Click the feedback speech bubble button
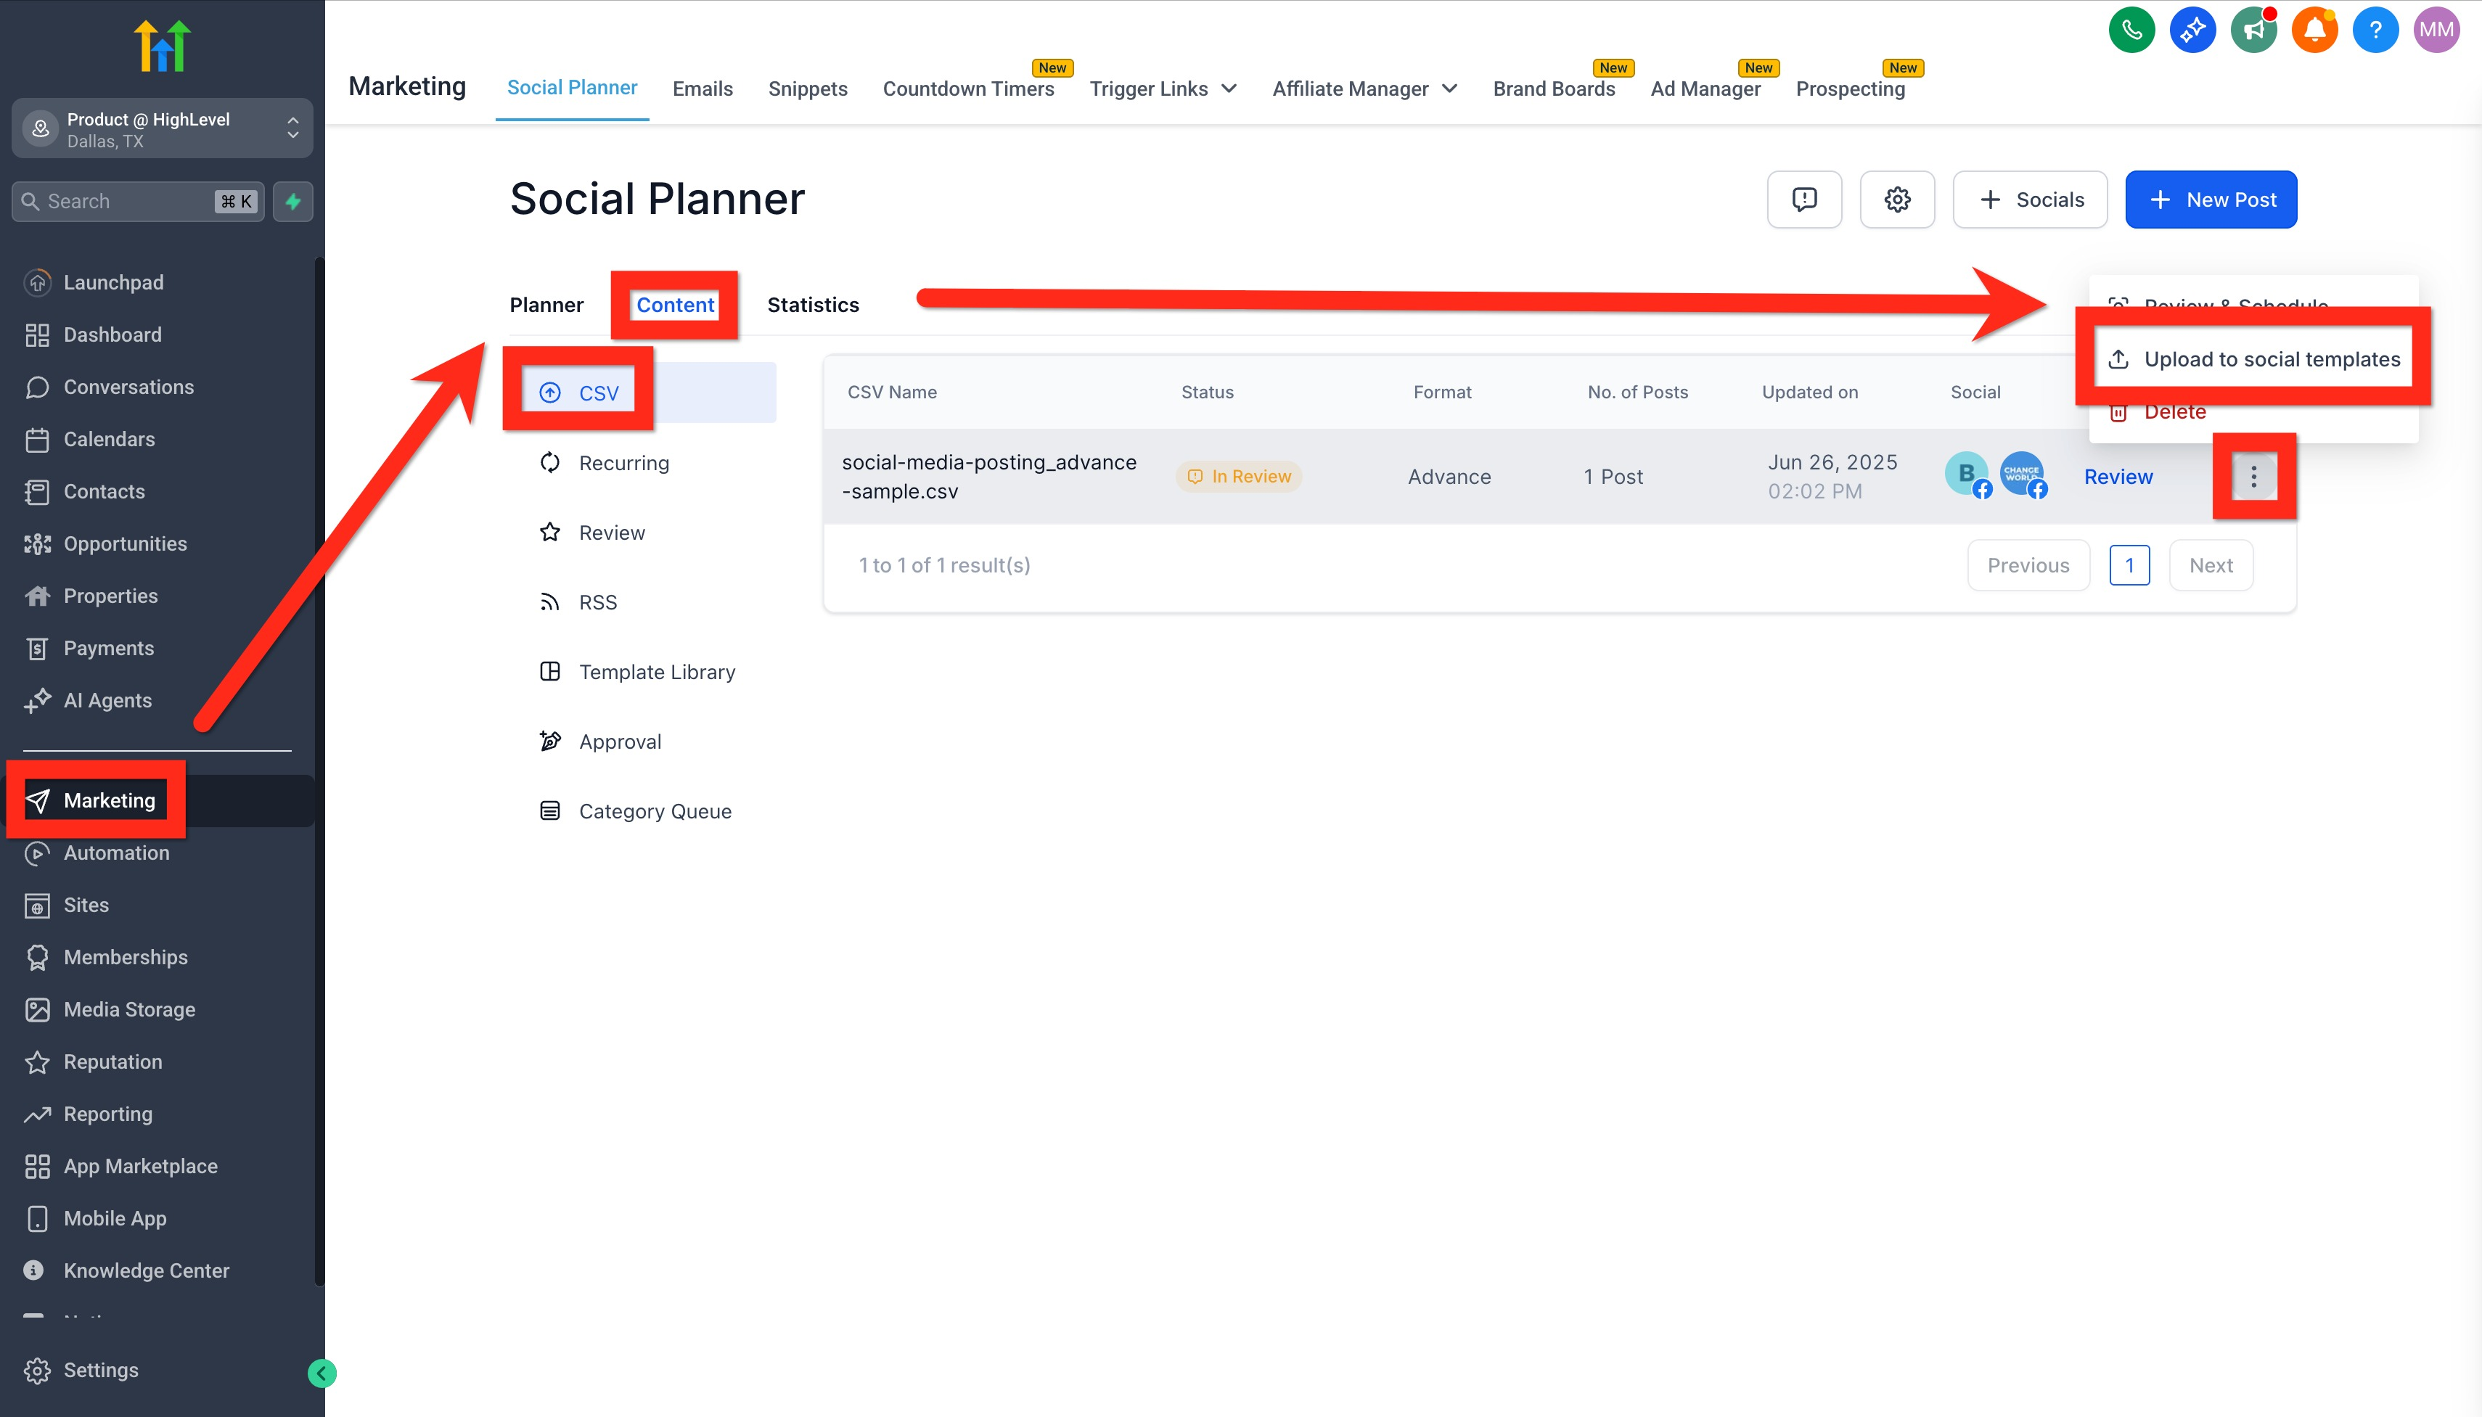This screenshot has height=1417, width=2482. (1803, 200)
